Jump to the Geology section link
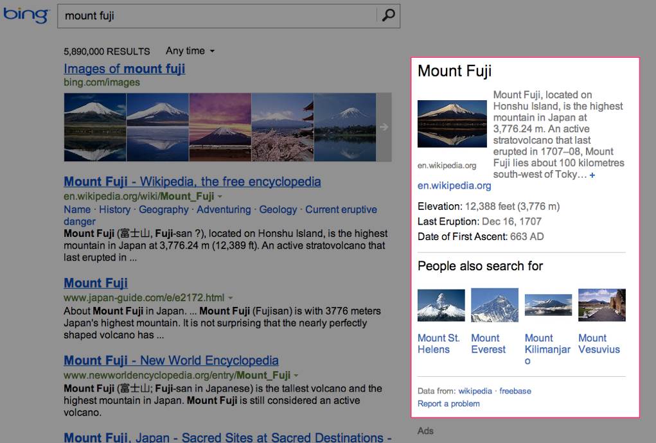656x443 pixels. 278,209
